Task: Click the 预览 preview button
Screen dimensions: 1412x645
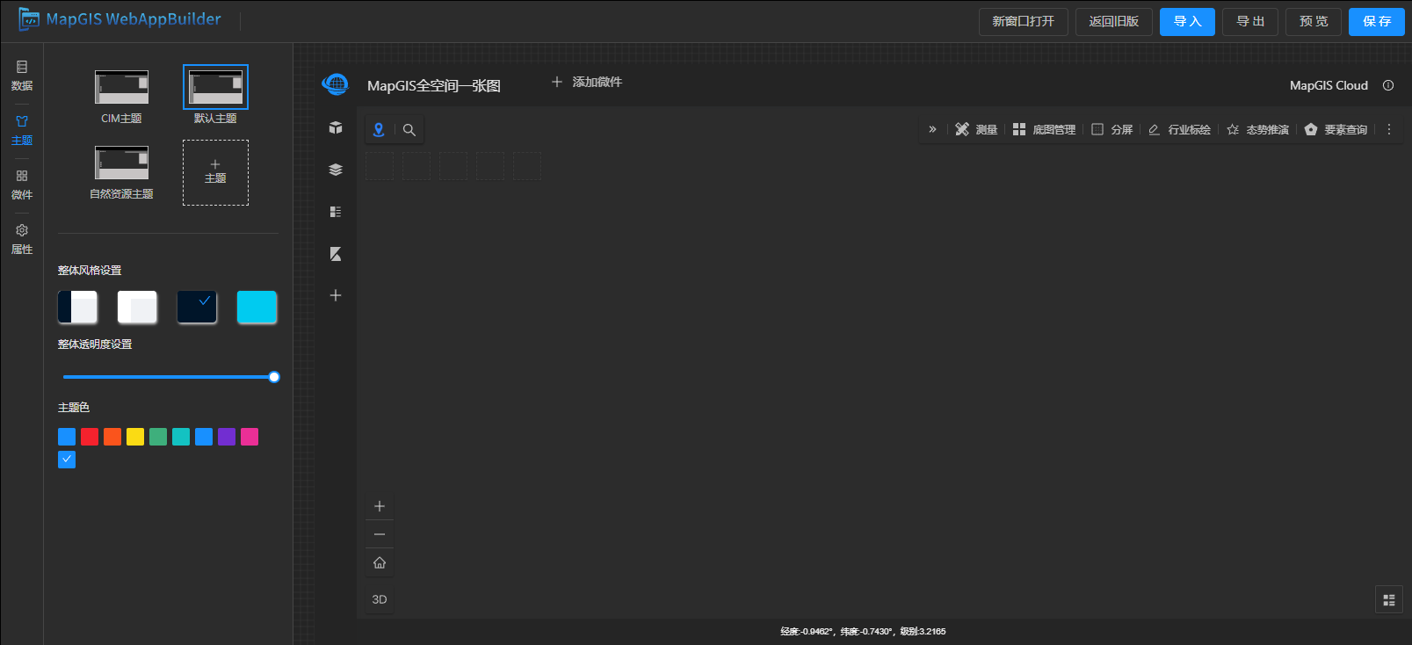Action: point(1314,22)
